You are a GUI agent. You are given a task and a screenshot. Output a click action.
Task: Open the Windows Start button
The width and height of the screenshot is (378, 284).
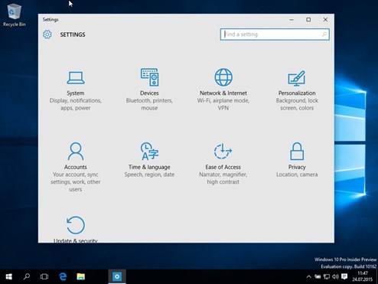pyautogui.click(x=9, y=276)
